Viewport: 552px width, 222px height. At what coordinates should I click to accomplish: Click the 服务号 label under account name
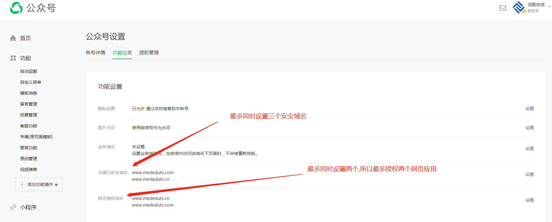pyautogui.click(x=533, y=11)
